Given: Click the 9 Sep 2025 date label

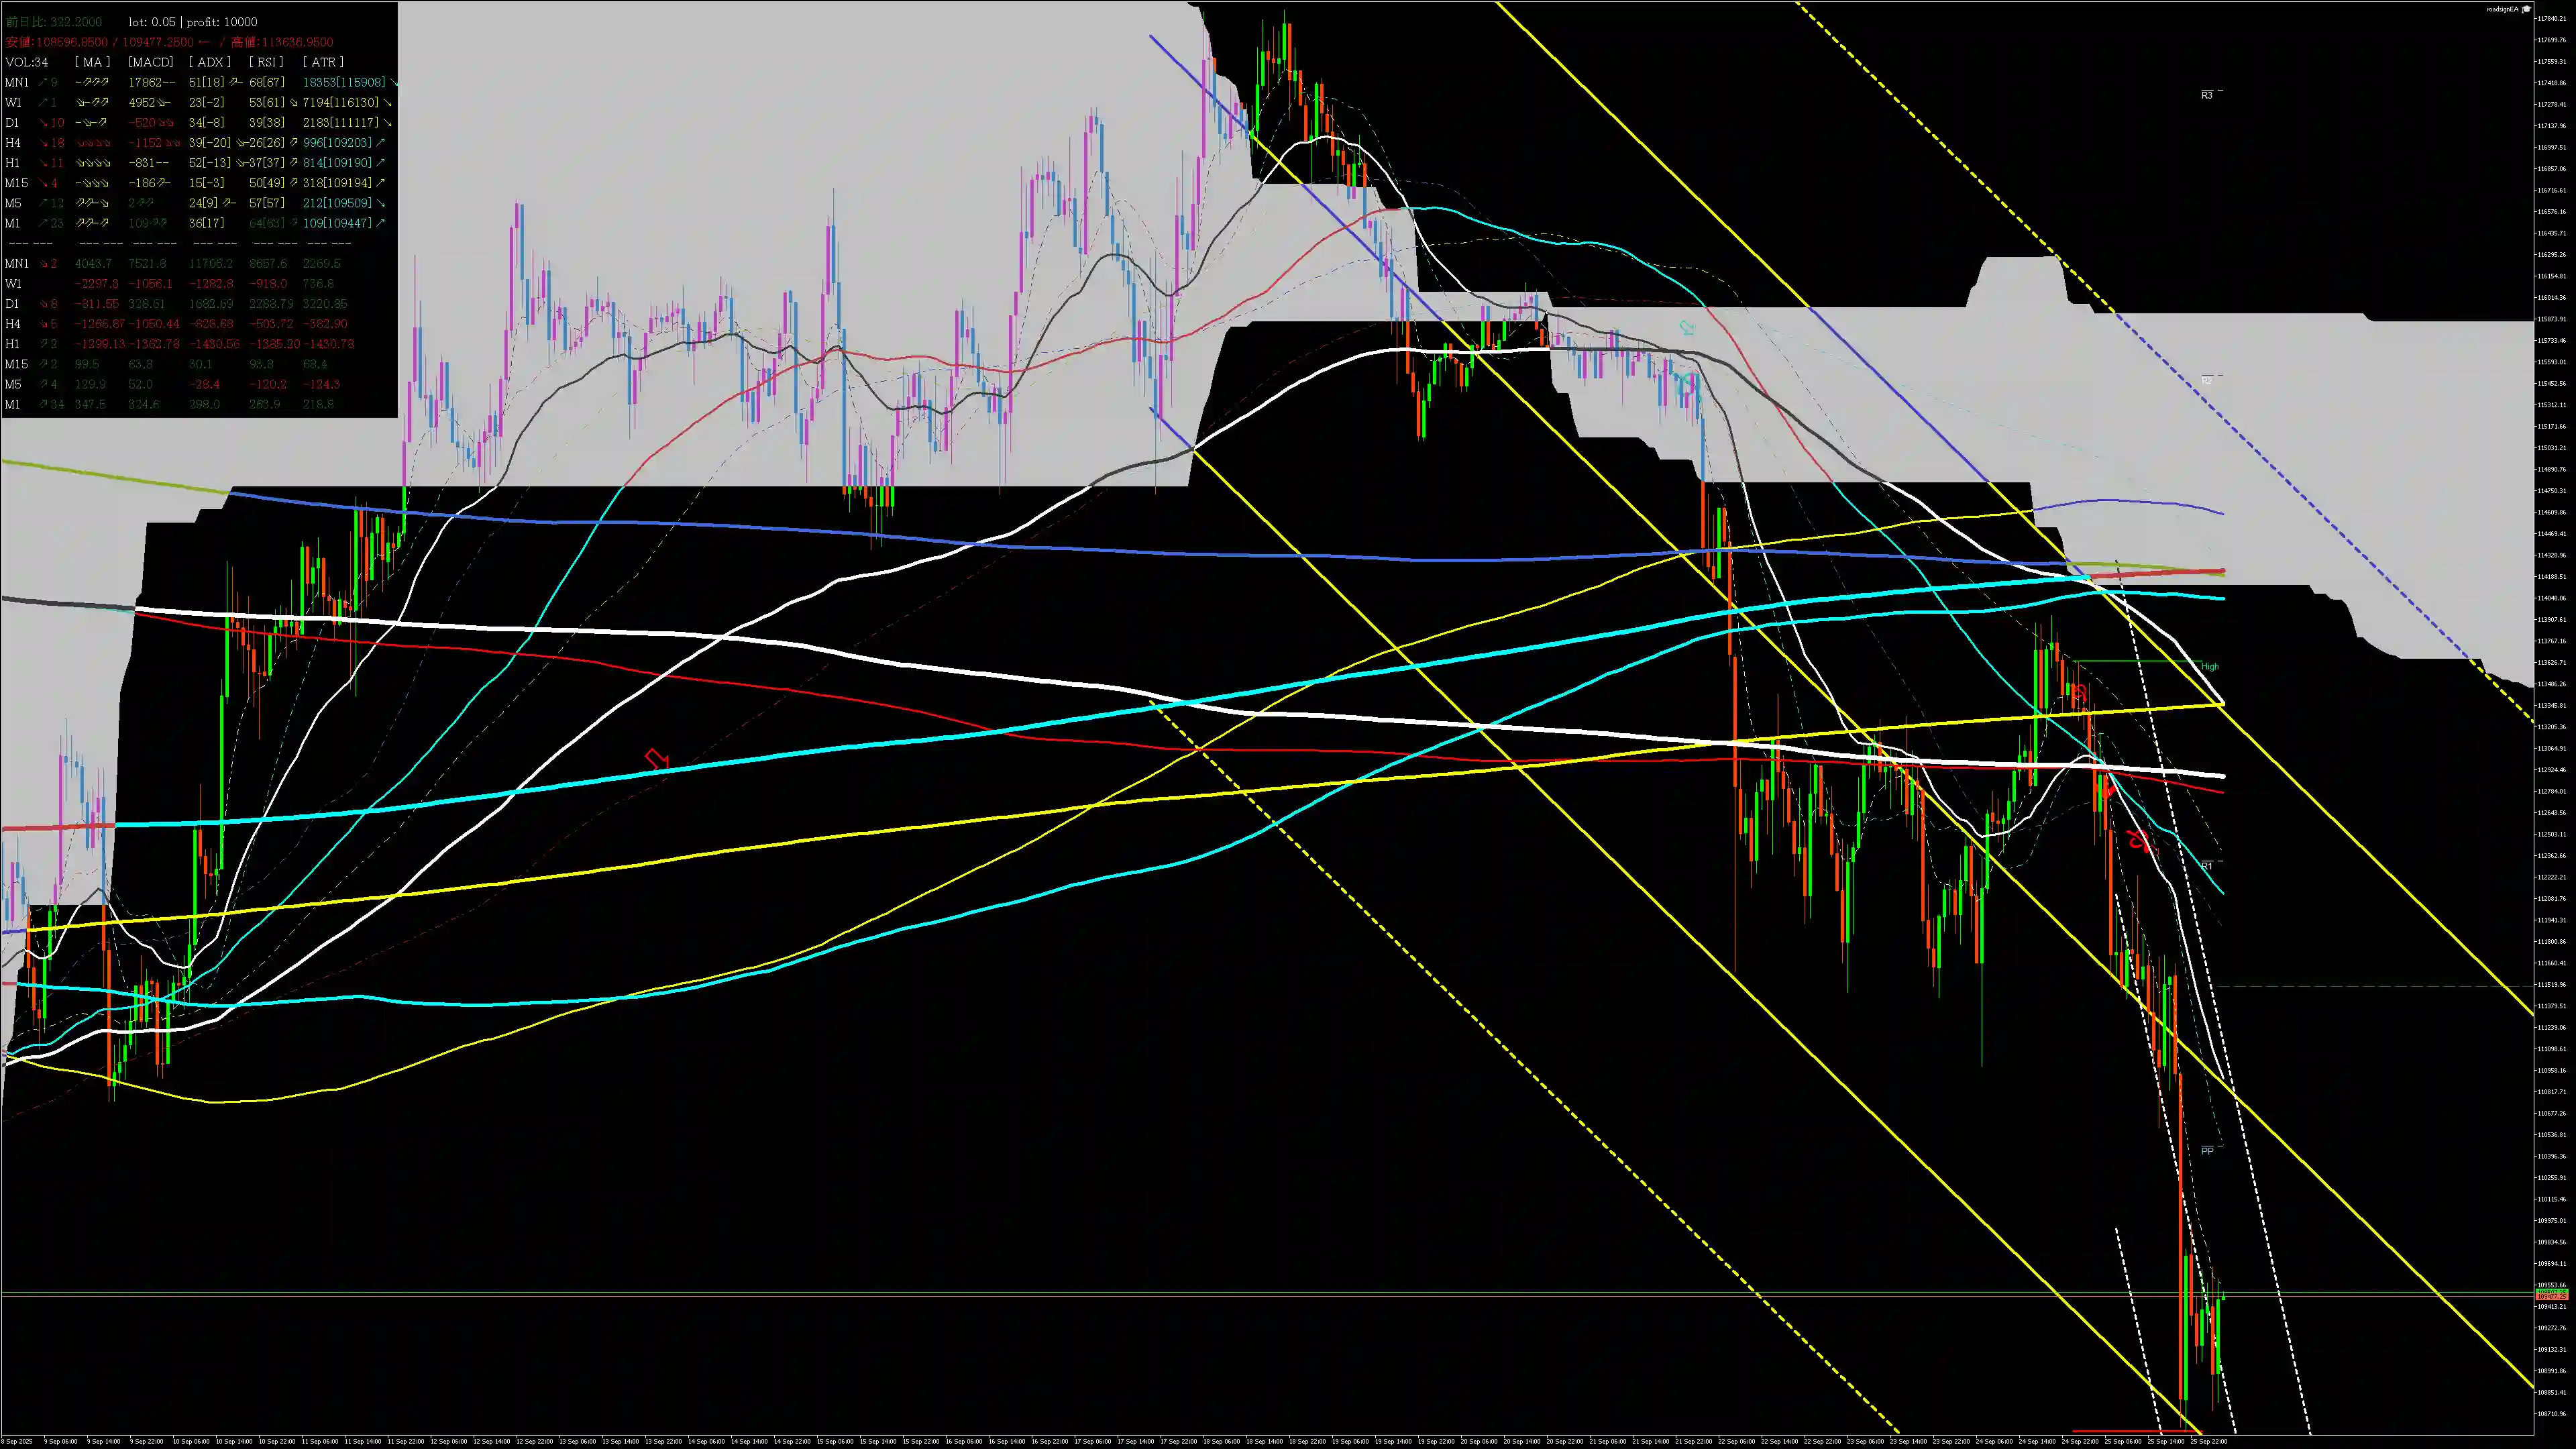Looking at the screenshot, I should click(x=17, y=1442).
